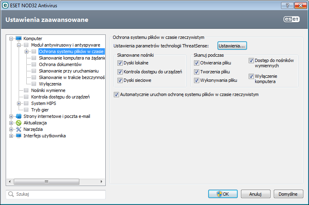Expand Strony internetowe i poczta e-mail node
309x205 pixels.
point(11,117)
